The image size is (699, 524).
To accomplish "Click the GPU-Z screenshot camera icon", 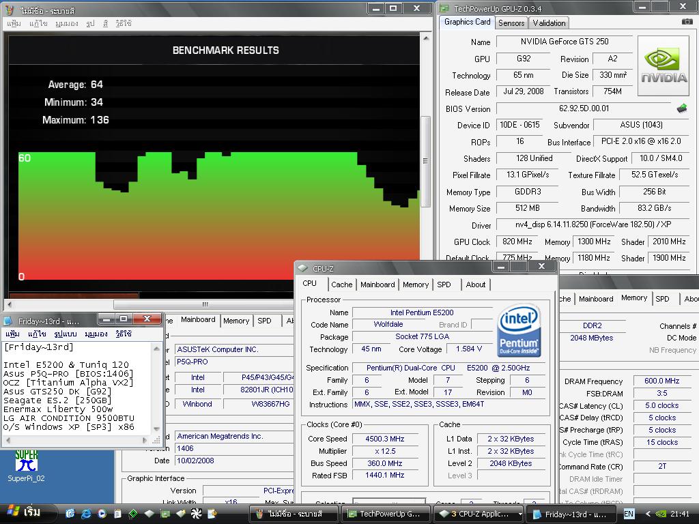I will (x=687, y=22).
